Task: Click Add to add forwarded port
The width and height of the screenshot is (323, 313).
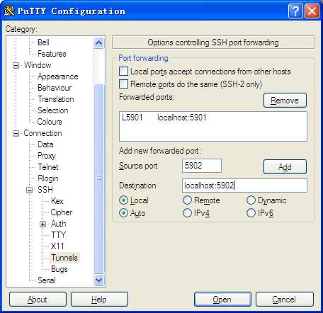Action: pos(285,166)
